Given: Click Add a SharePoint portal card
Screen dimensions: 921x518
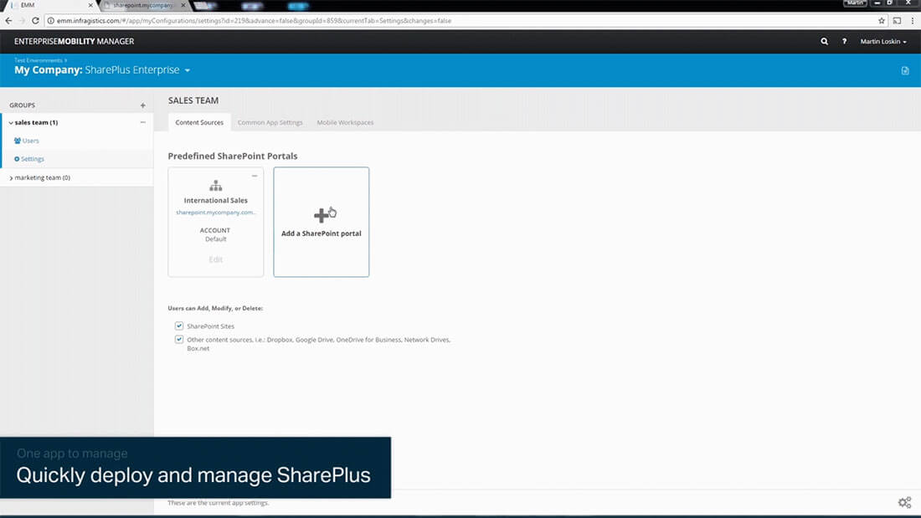Looking at the screenshot, I should coord(322,222).
